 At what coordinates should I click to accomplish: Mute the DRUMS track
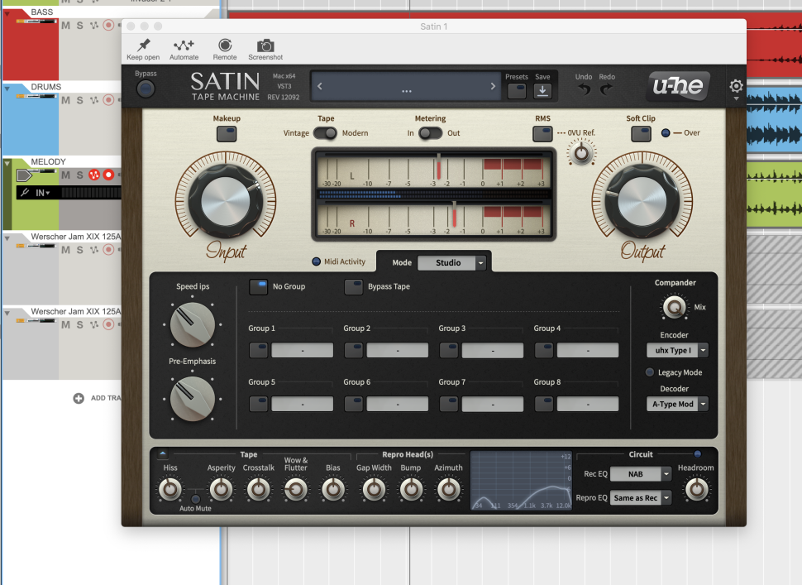pyautogui.click(x=66, y=99)
